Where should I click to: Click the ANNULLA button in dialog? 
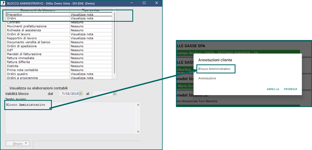[273, 89]
